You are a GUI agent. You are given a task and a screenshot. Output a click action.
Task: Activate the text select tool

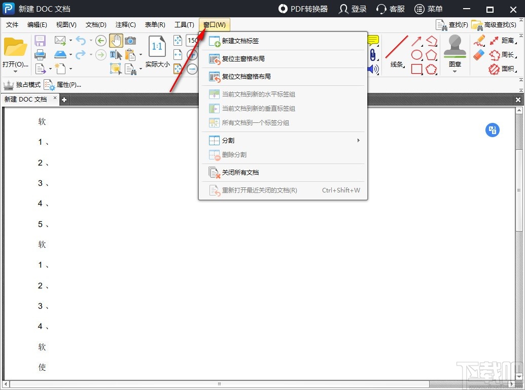tap(116, 55)
